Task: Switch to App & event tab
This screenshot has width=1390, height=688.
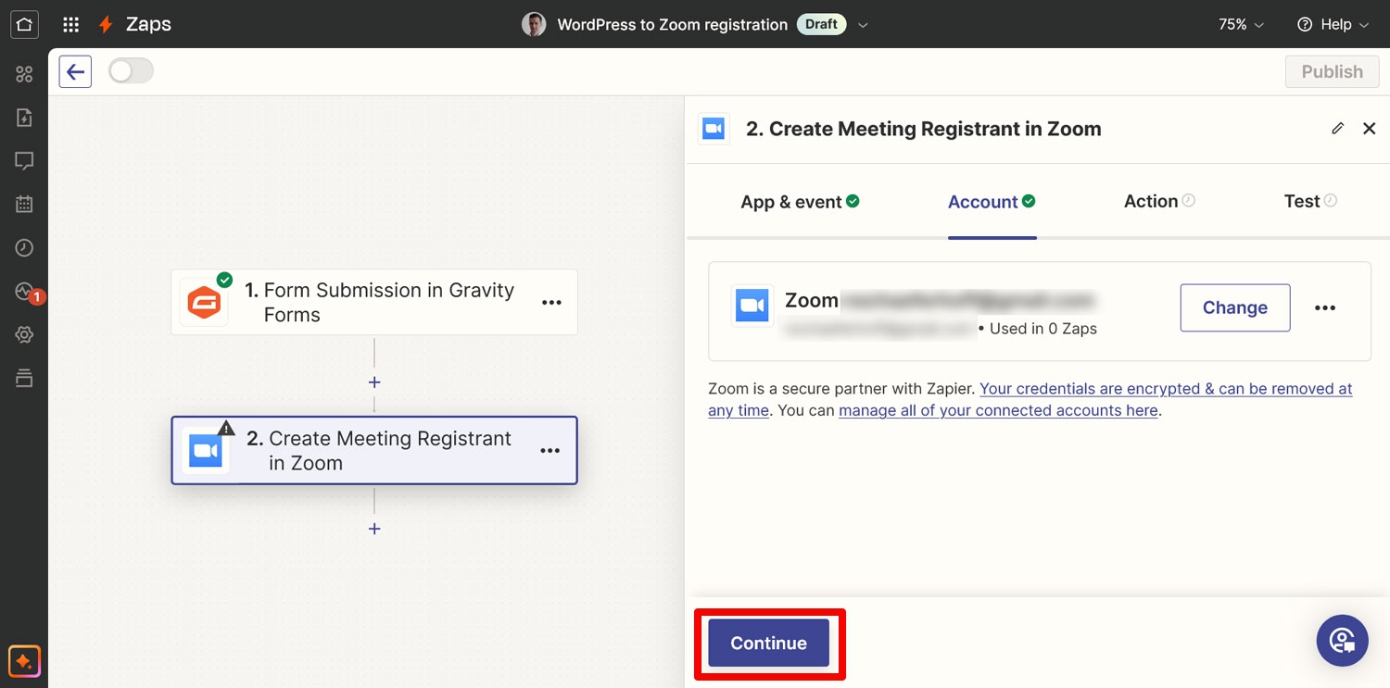Action: 800,202
